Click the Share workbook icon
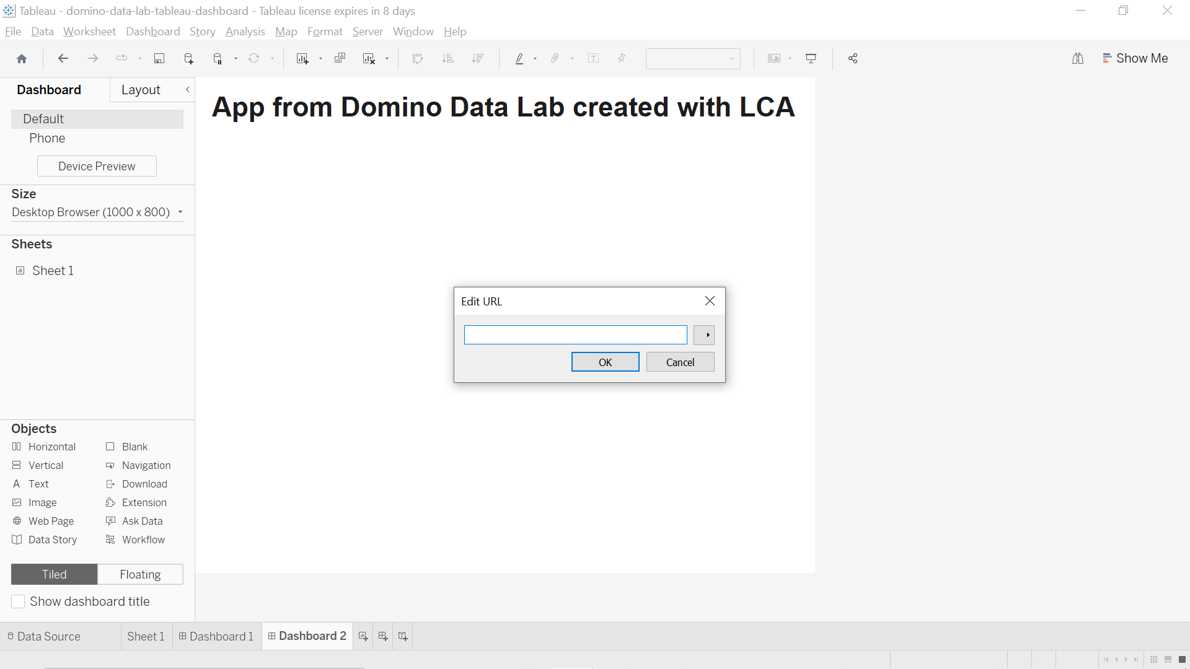Screen dimensions: 1190x669 point(853,58)
